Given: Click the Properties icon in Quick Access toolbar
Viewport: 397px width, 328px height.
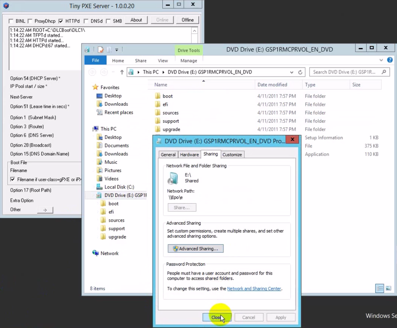Looking at the screenshot, I should 100,50.
